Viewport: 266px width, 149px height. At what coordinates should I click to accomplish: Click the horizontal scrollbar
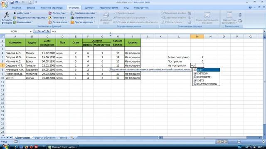coord(204,138)
